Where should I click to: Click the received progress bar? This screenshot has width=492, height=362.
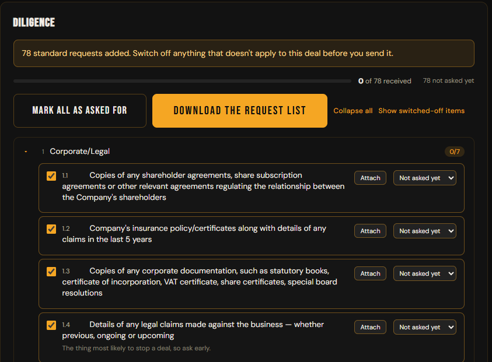point(182,81)
